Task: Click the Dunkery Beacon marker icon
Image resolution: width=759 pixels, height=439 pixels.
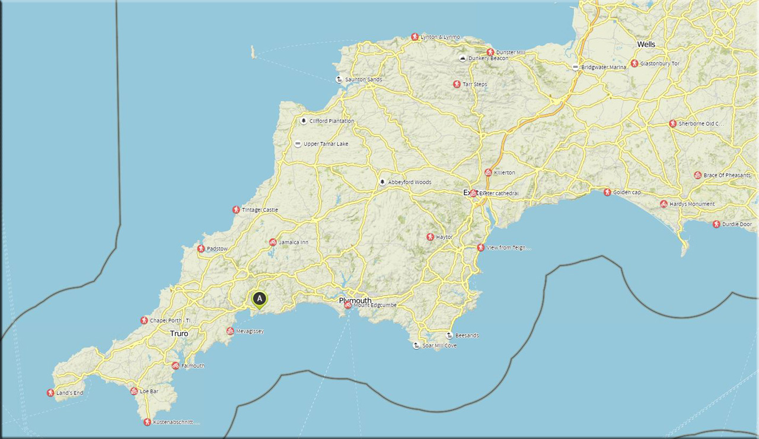Action: [x=463, y=58]
